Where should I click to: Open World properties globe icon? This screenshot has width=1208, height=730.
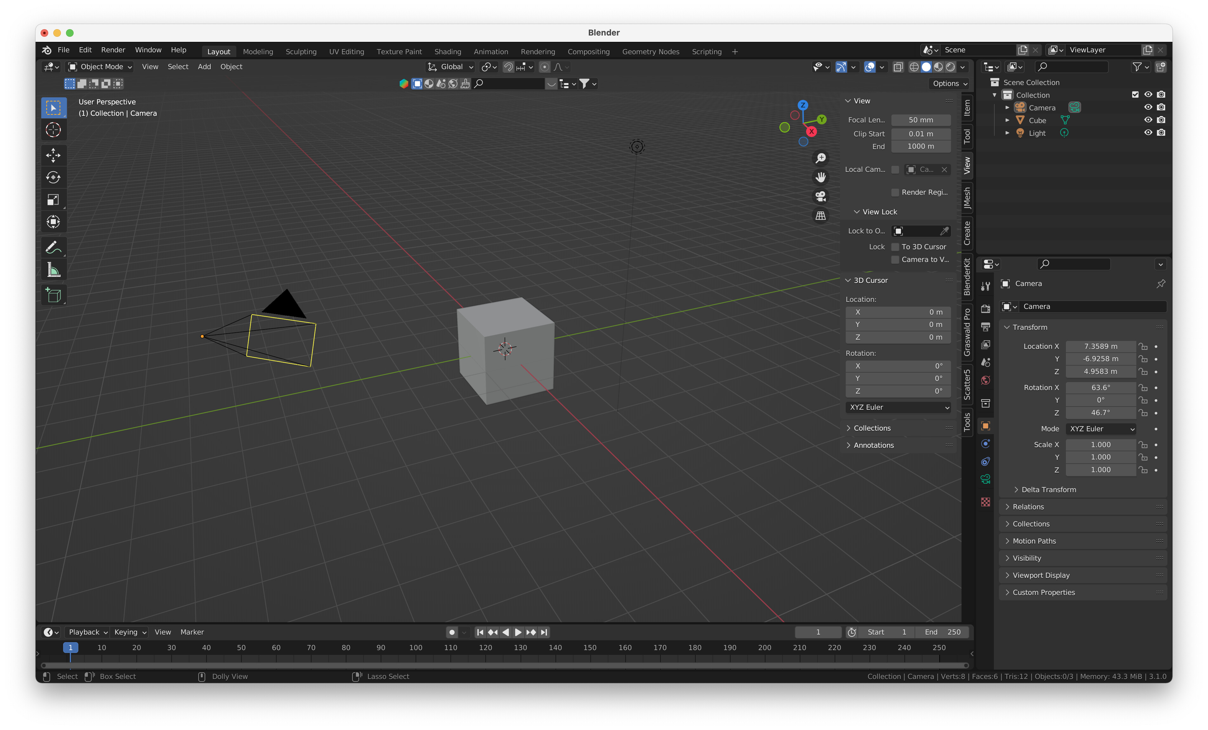[x=985, y=380]
